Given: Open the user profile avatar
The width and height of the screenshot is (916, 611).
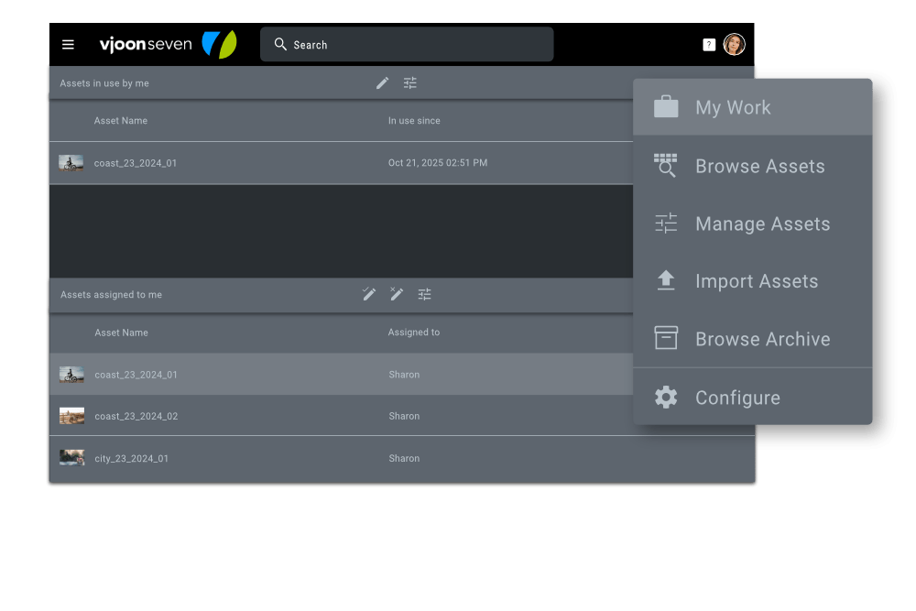Looking at the screenshot, I should coord(734,44).
